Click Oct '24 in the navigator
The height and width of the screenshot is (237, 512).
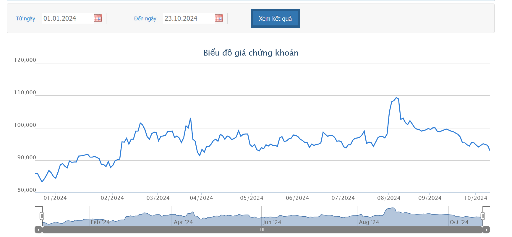[x=459, y=222]
